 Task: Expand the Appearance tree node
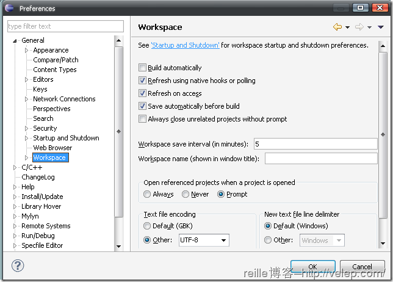27,50
